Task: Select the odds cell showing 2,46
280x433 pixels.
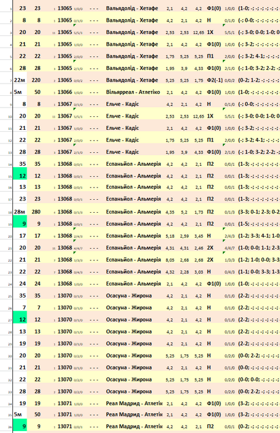Action: 199,248
